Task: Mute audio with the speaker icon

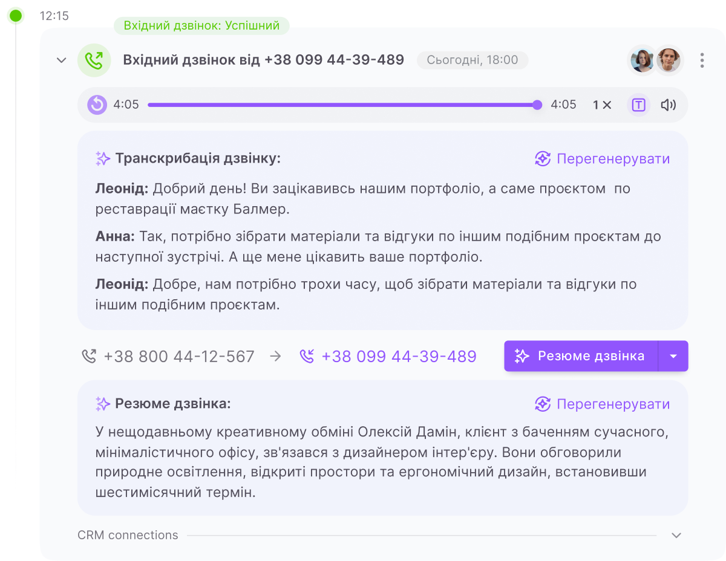Action: (x=668, y=105)
